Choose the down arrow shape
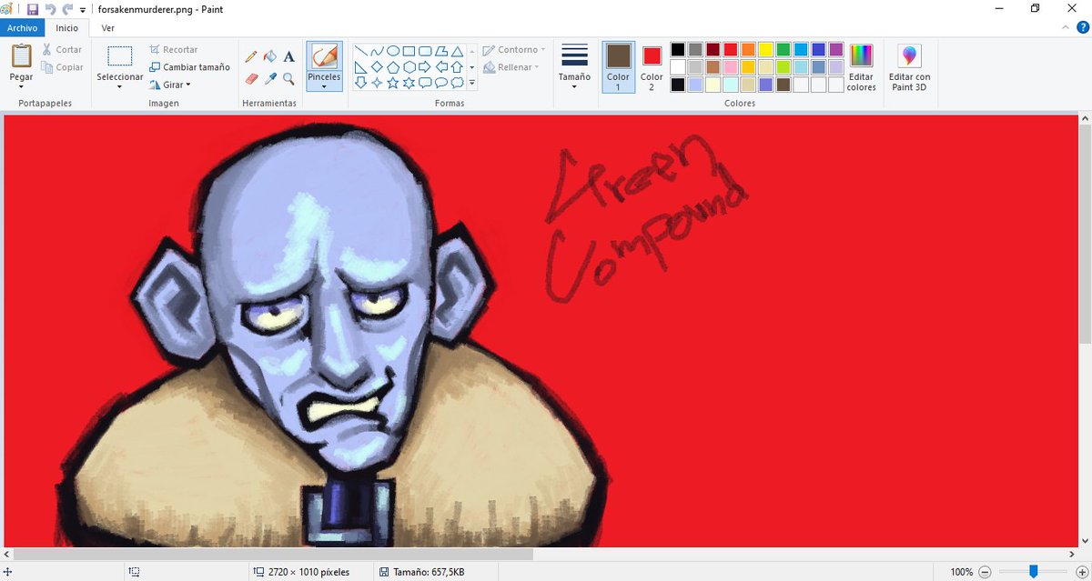This screenshot has height=581, width=1092. [x=361, y=83]
